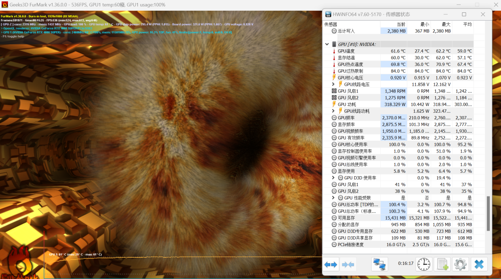Click the F1: toggle help text in FurMark
The height and width of the screenshot is (279, 501).
[13, 36]
